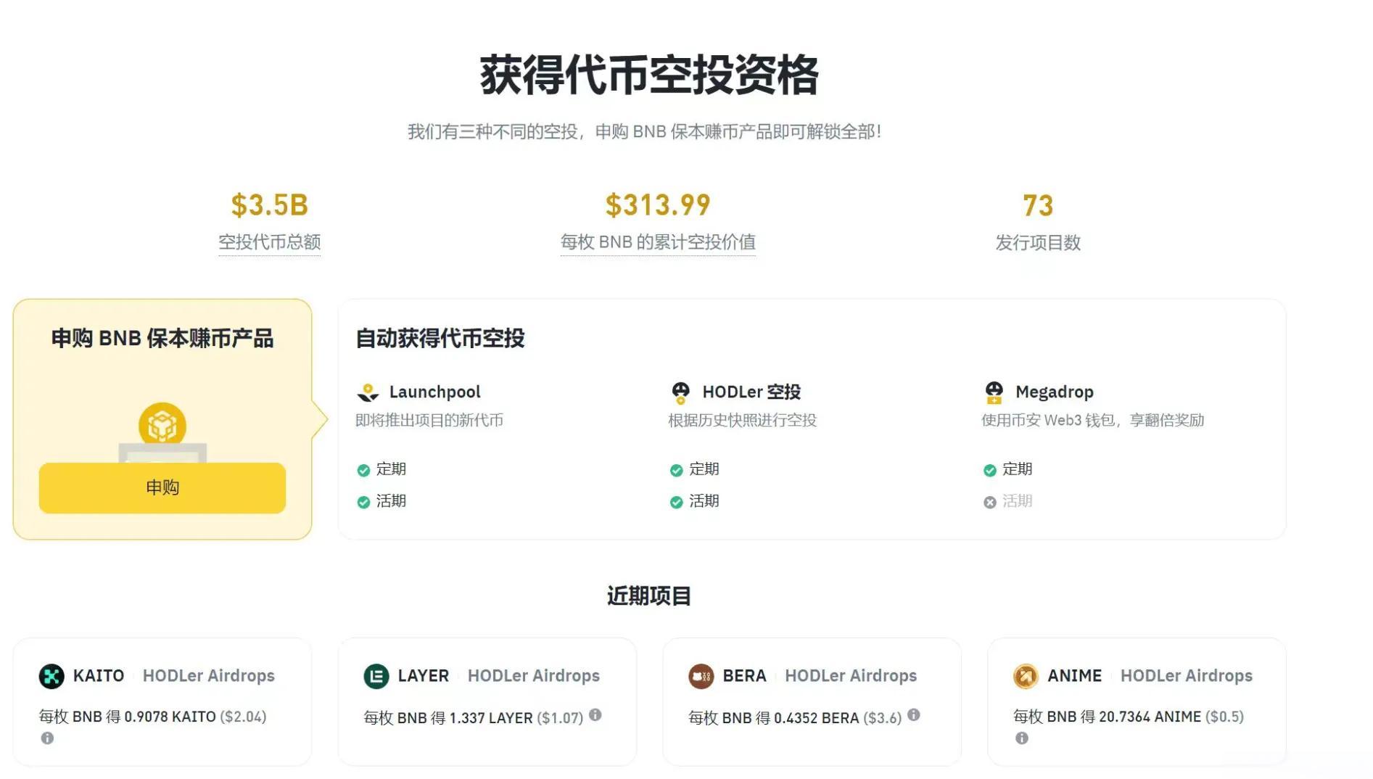Click the yellow 申购 button
Image resolution: width=1373 pixels, height=779 pixels.
(162, 487)
